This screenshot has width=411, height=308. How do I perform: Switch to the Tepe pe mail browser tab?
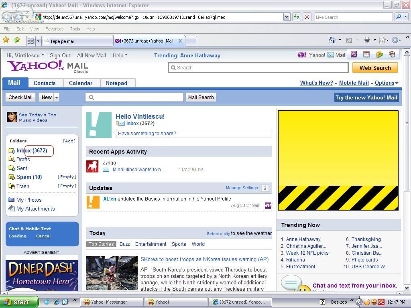coord(77,41)
